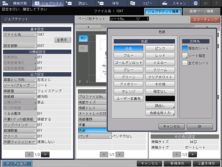Open the 設定部数 setting

click(x=20, y=46)
